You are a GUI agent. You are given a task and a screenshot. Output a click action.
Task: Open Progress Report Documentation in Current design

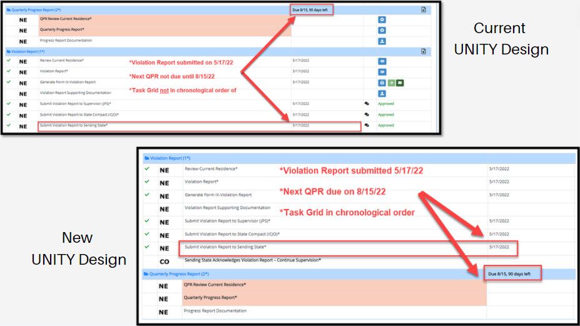pyautogui.click(x=66, y=40)
